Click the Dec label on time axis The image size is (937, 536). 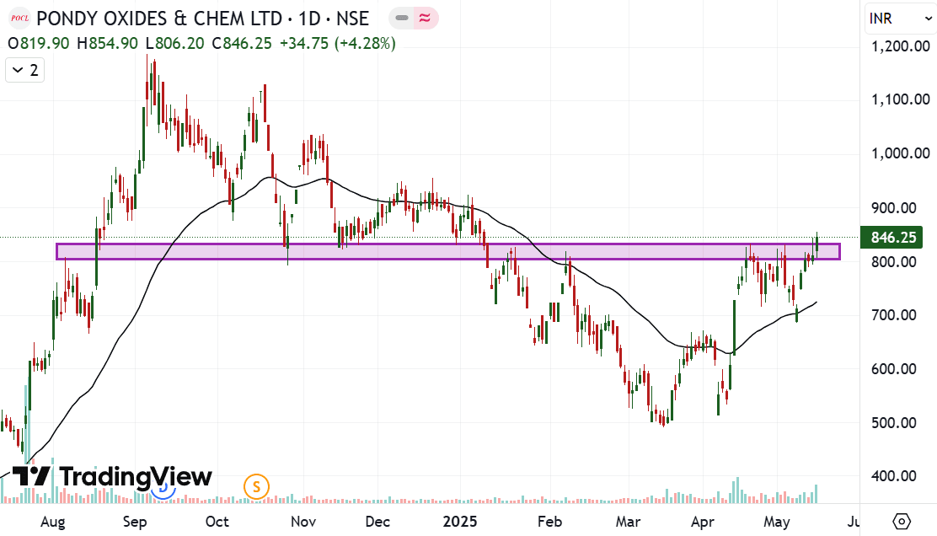pyautogui.click(x=377, y=522)
